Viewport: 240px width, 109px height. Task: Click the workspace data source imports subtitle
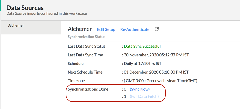(x=46, y=13)
